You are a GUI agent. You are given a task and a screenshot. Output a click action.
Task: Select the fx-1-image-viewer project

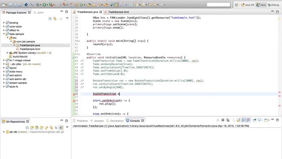tap(18, 61)
